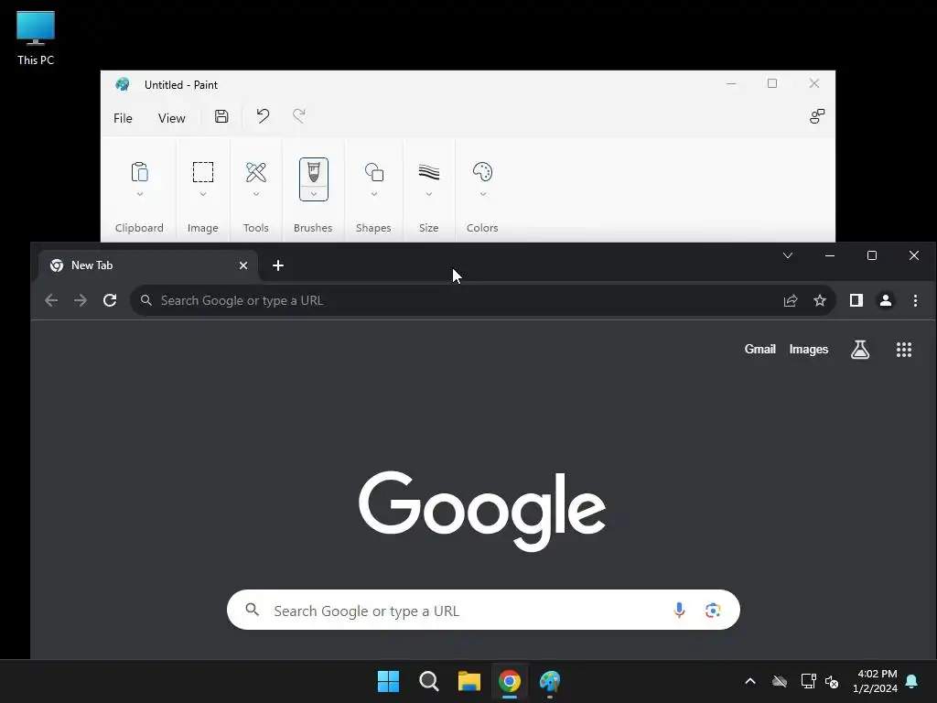Select the Image selection rectangle icon in Paint
Viewport: 937px width, 703px height.
coord(202,172)
